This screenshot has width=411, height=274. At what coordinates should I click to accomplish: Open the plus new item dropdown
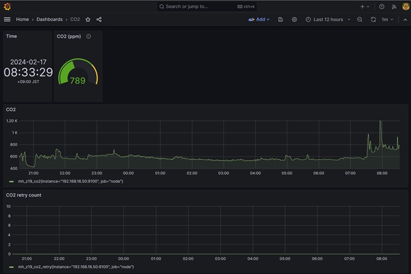[364, 7]
